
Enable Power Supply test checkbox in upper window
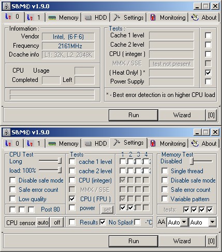point(208,81)
